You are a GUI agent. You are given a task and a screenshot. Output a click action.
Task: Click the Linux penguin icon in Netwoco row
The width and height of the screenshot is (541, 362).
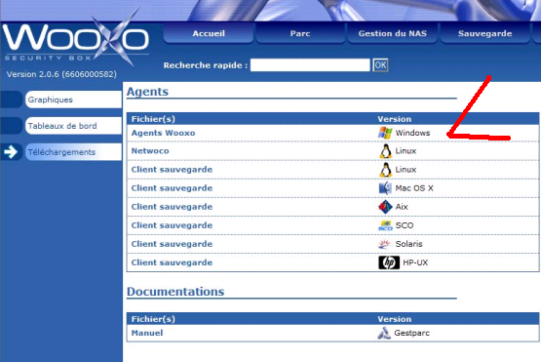[x=385, y=151]
